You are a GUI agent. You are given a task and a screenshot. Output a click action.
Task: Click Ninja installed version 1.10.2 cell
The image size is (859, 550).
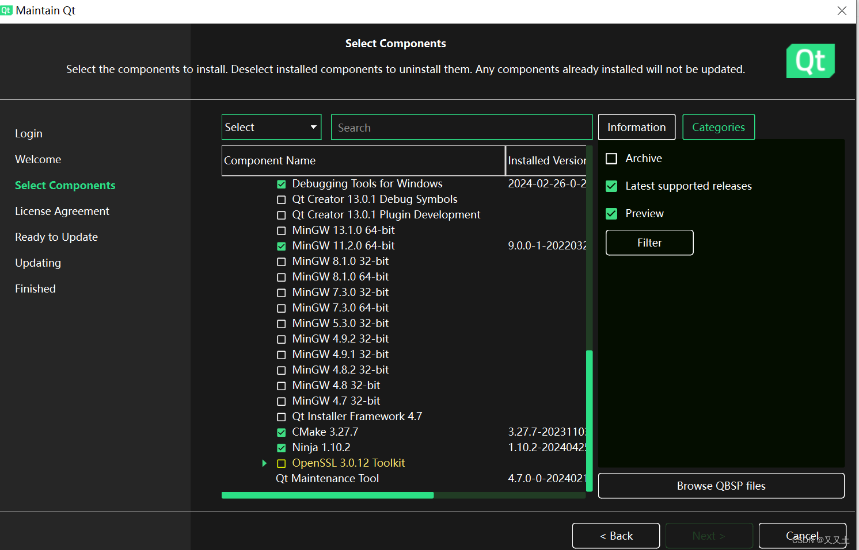point(546,447)
